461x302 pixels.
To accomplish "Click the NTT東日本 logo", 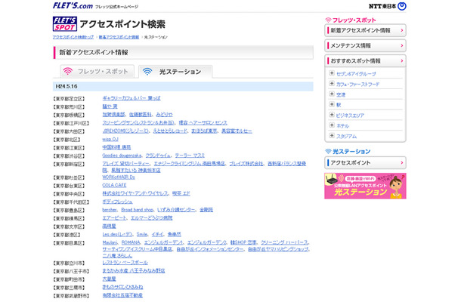I will [x=388, y=6].
